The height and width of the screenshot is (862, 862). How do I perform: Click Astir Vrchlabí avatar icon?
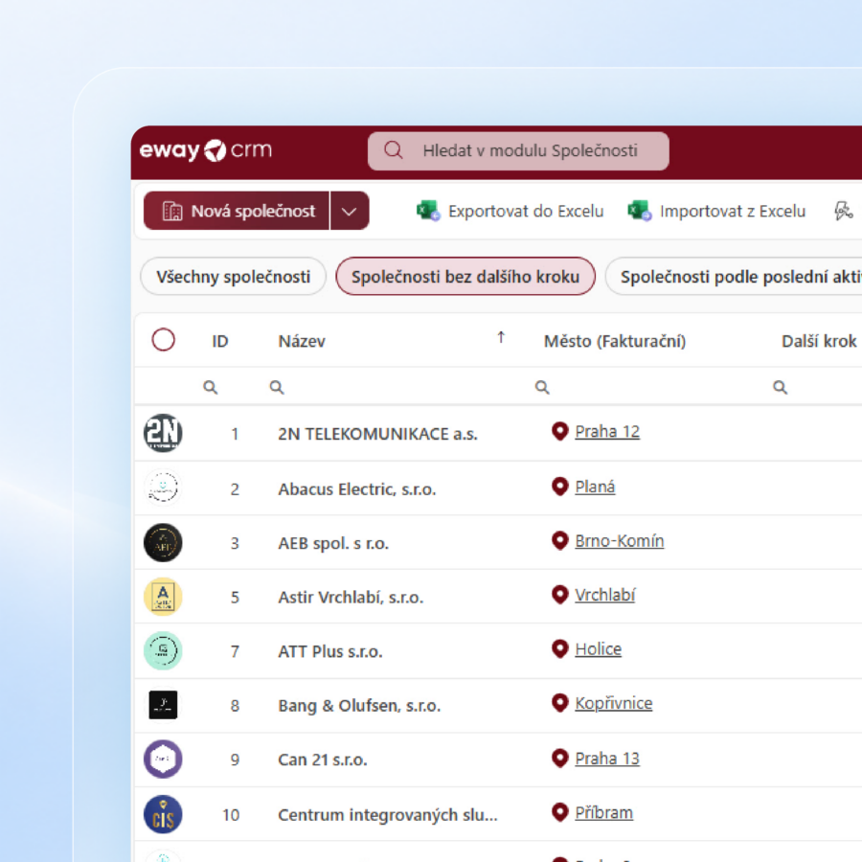tap(163, 597)
